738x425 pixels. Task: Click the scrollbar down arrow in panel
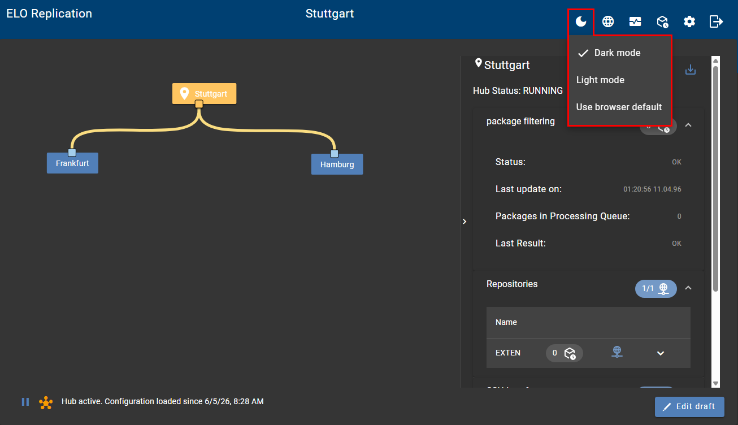(x=715, y=383)
